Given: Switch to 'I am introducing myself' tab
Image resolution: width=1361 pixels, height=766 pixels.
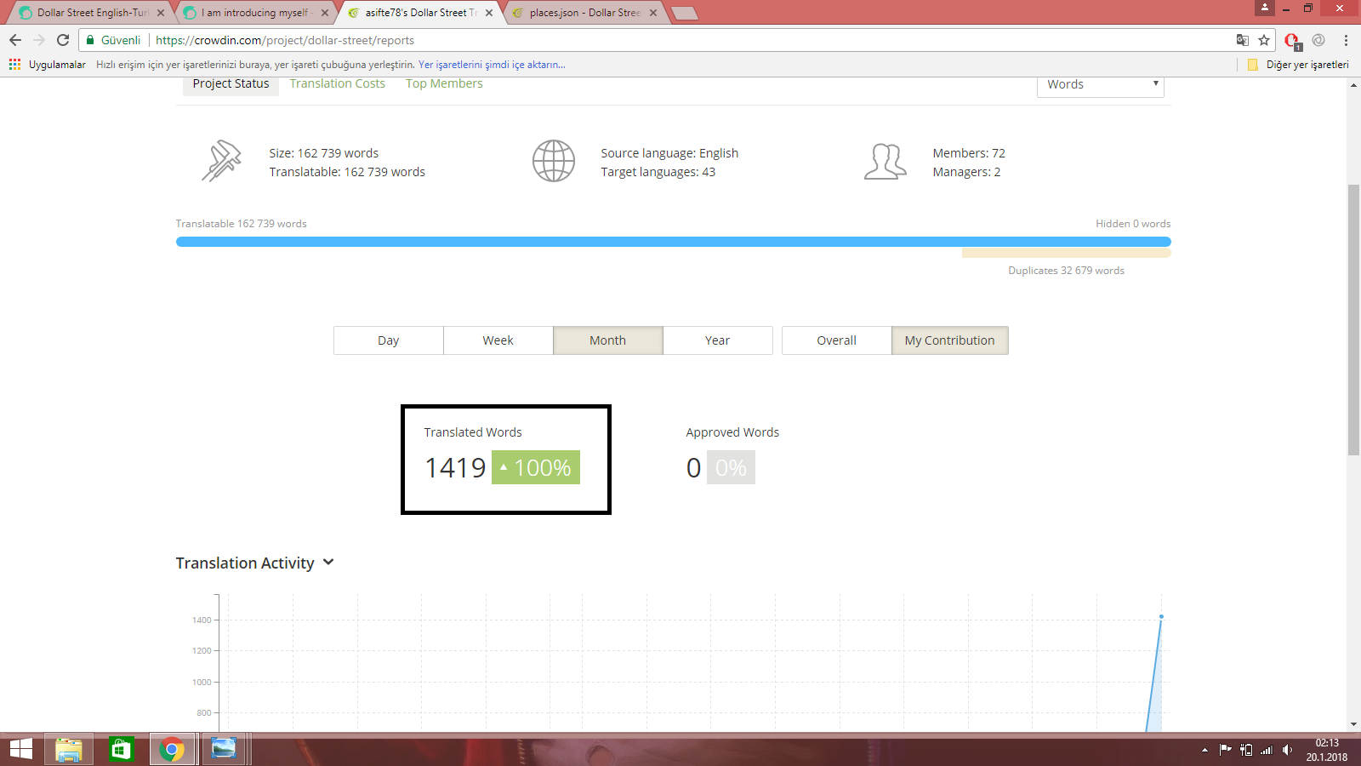Looking at the screenshot, I should point(257,13).
